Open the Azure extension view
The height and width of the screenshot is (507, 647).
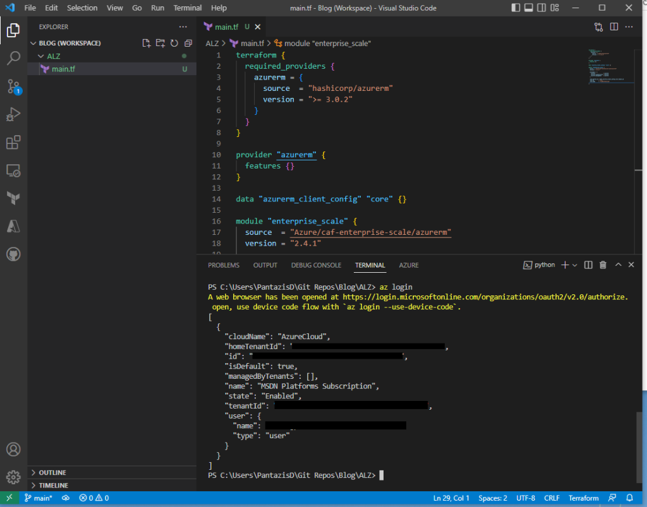(x=13, y=225)
